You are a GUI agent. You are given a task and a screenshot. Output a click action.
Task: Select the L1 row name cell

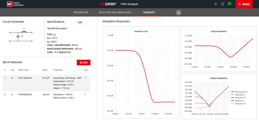[x=12, y=95]
